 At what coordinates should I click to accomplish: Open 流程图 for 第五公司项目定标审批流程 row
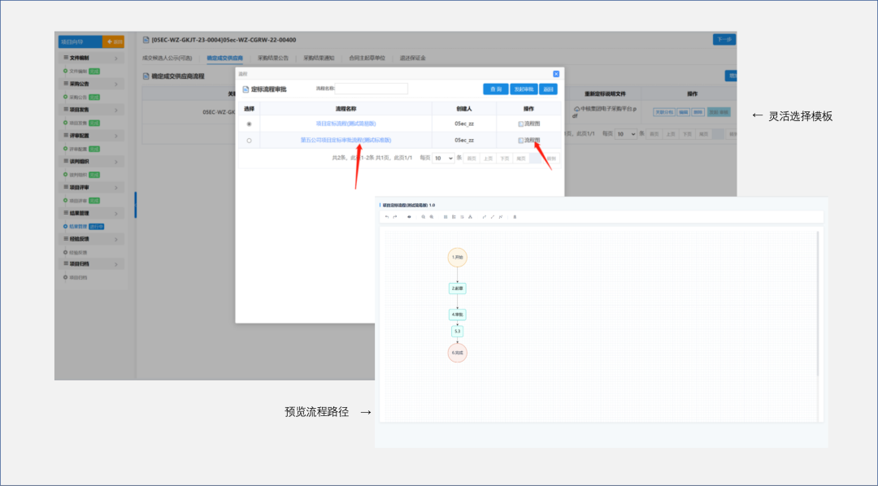coord(529,141)
